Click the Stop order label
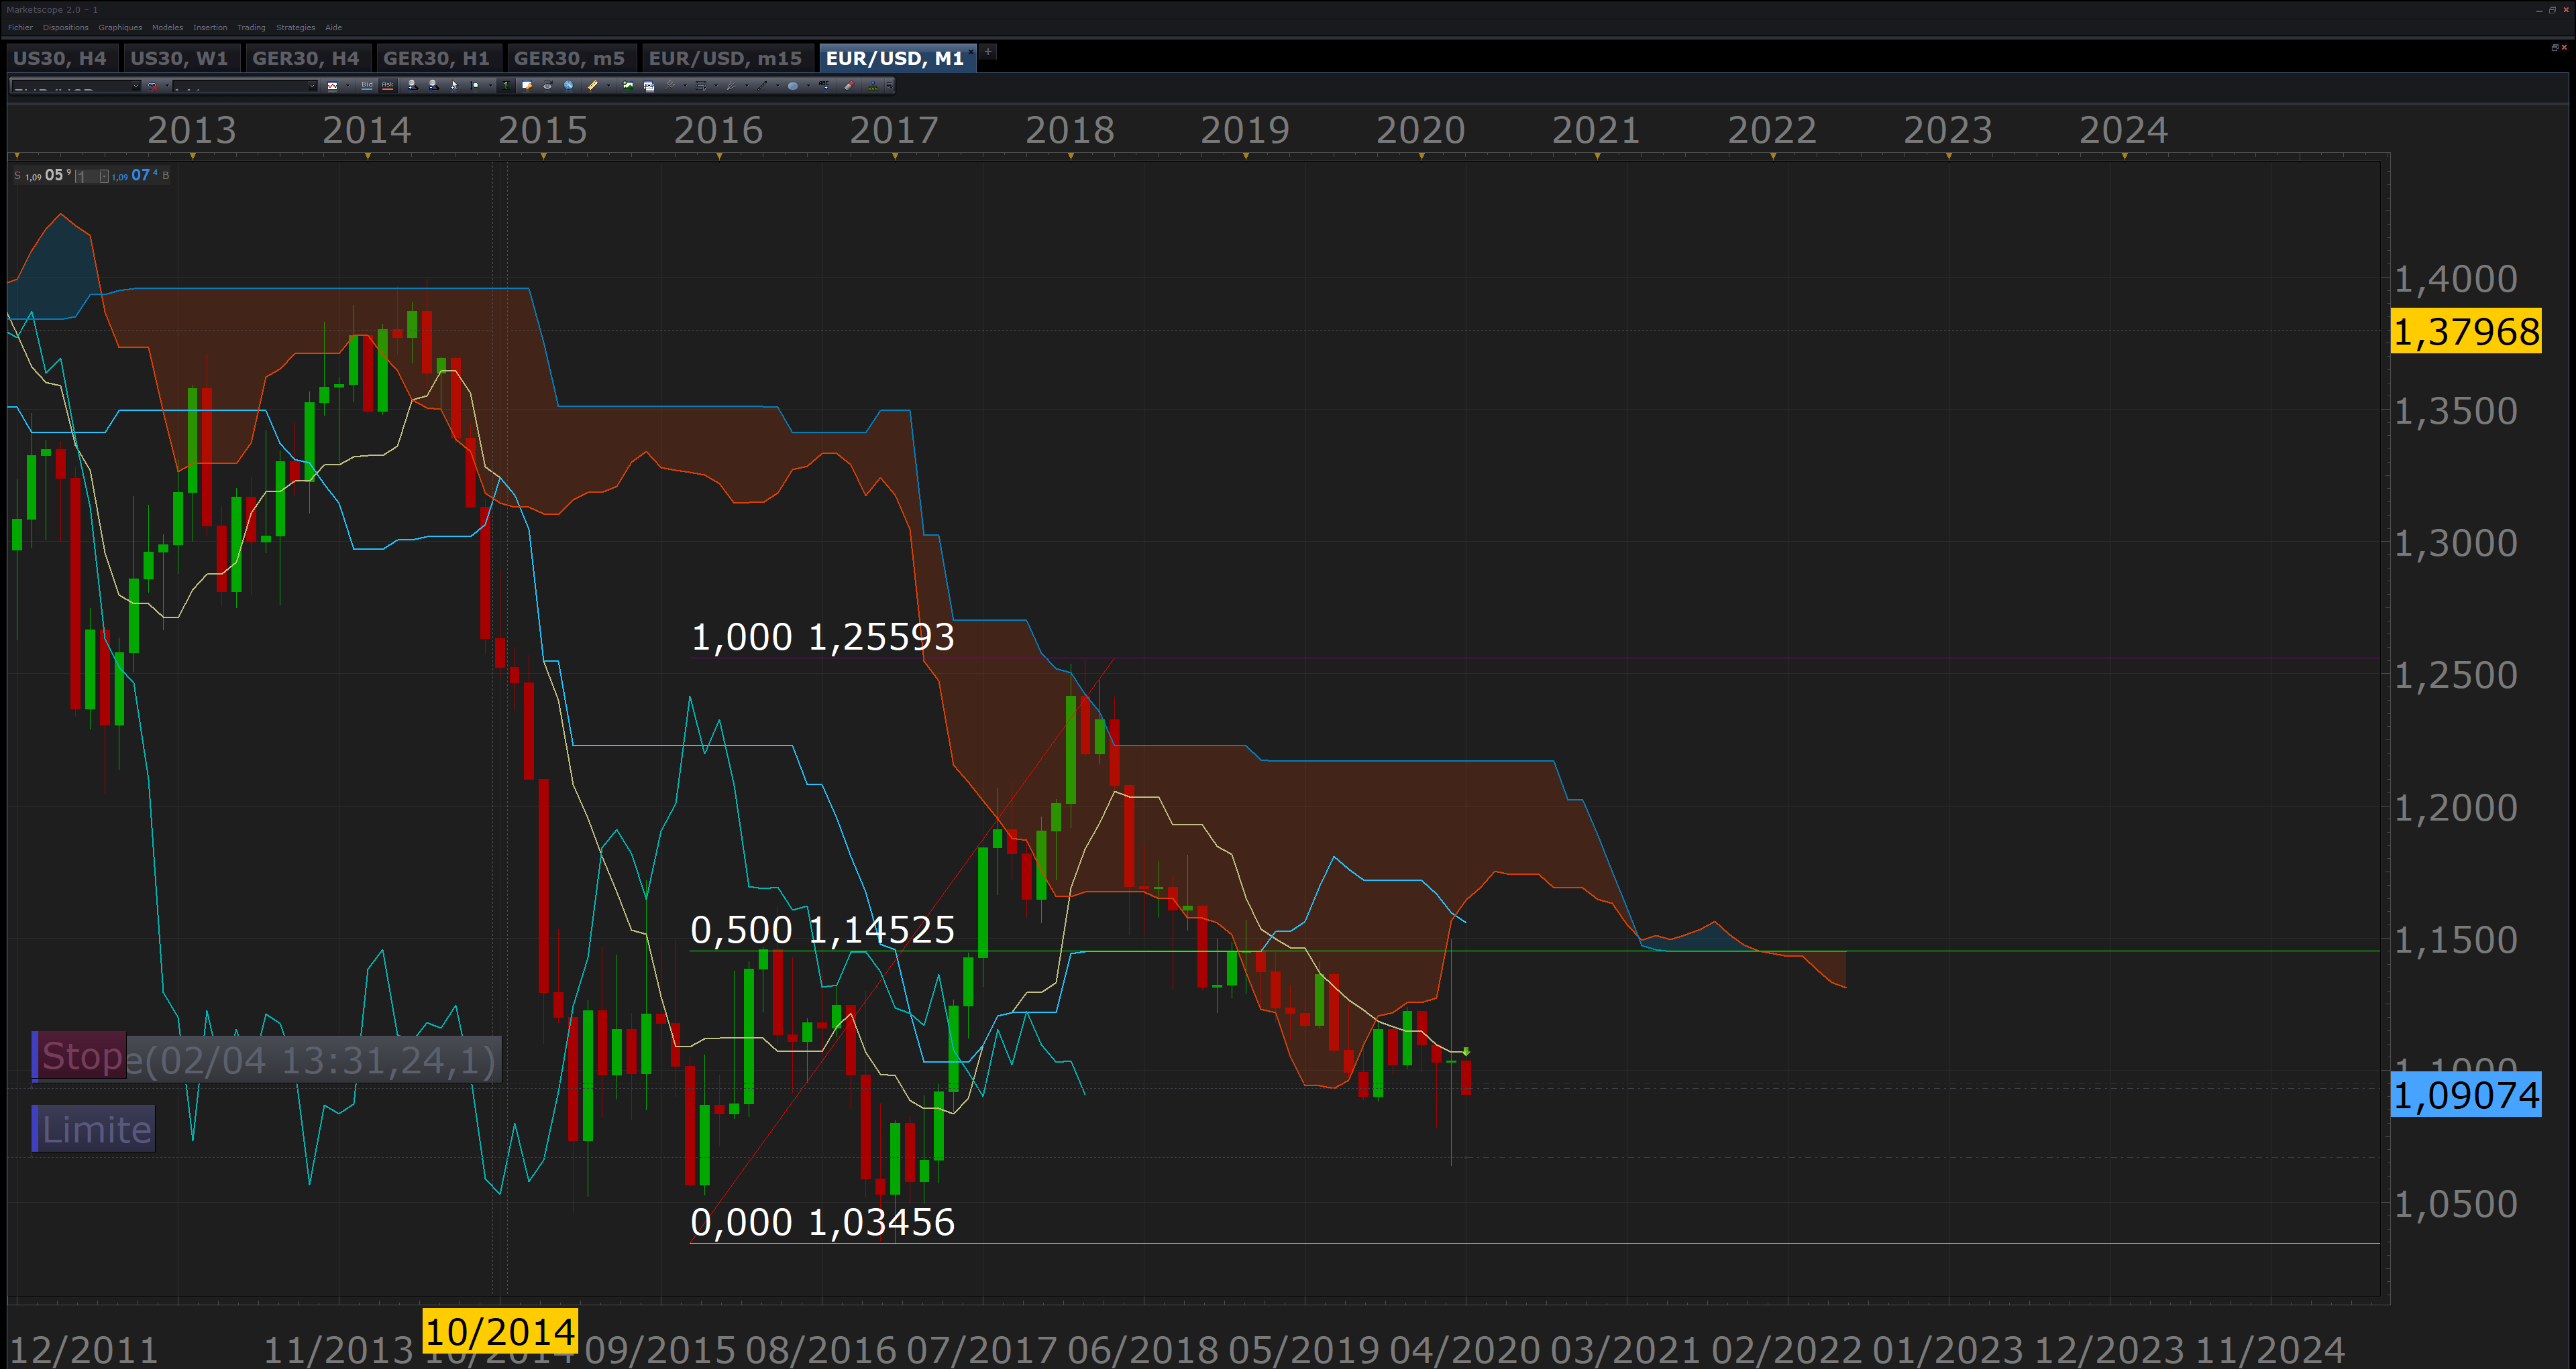 [x=81, y=1056]
